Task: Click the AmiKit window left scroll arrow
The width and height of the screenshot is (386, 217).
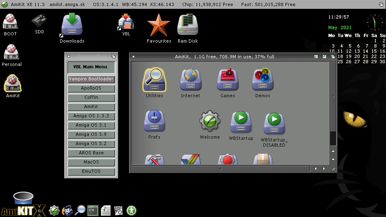Action: click(316, 168)
